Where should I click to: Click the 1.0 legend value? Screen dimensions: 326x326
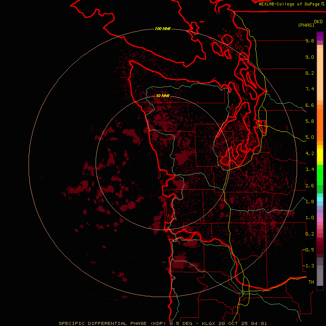click(310, 218)
